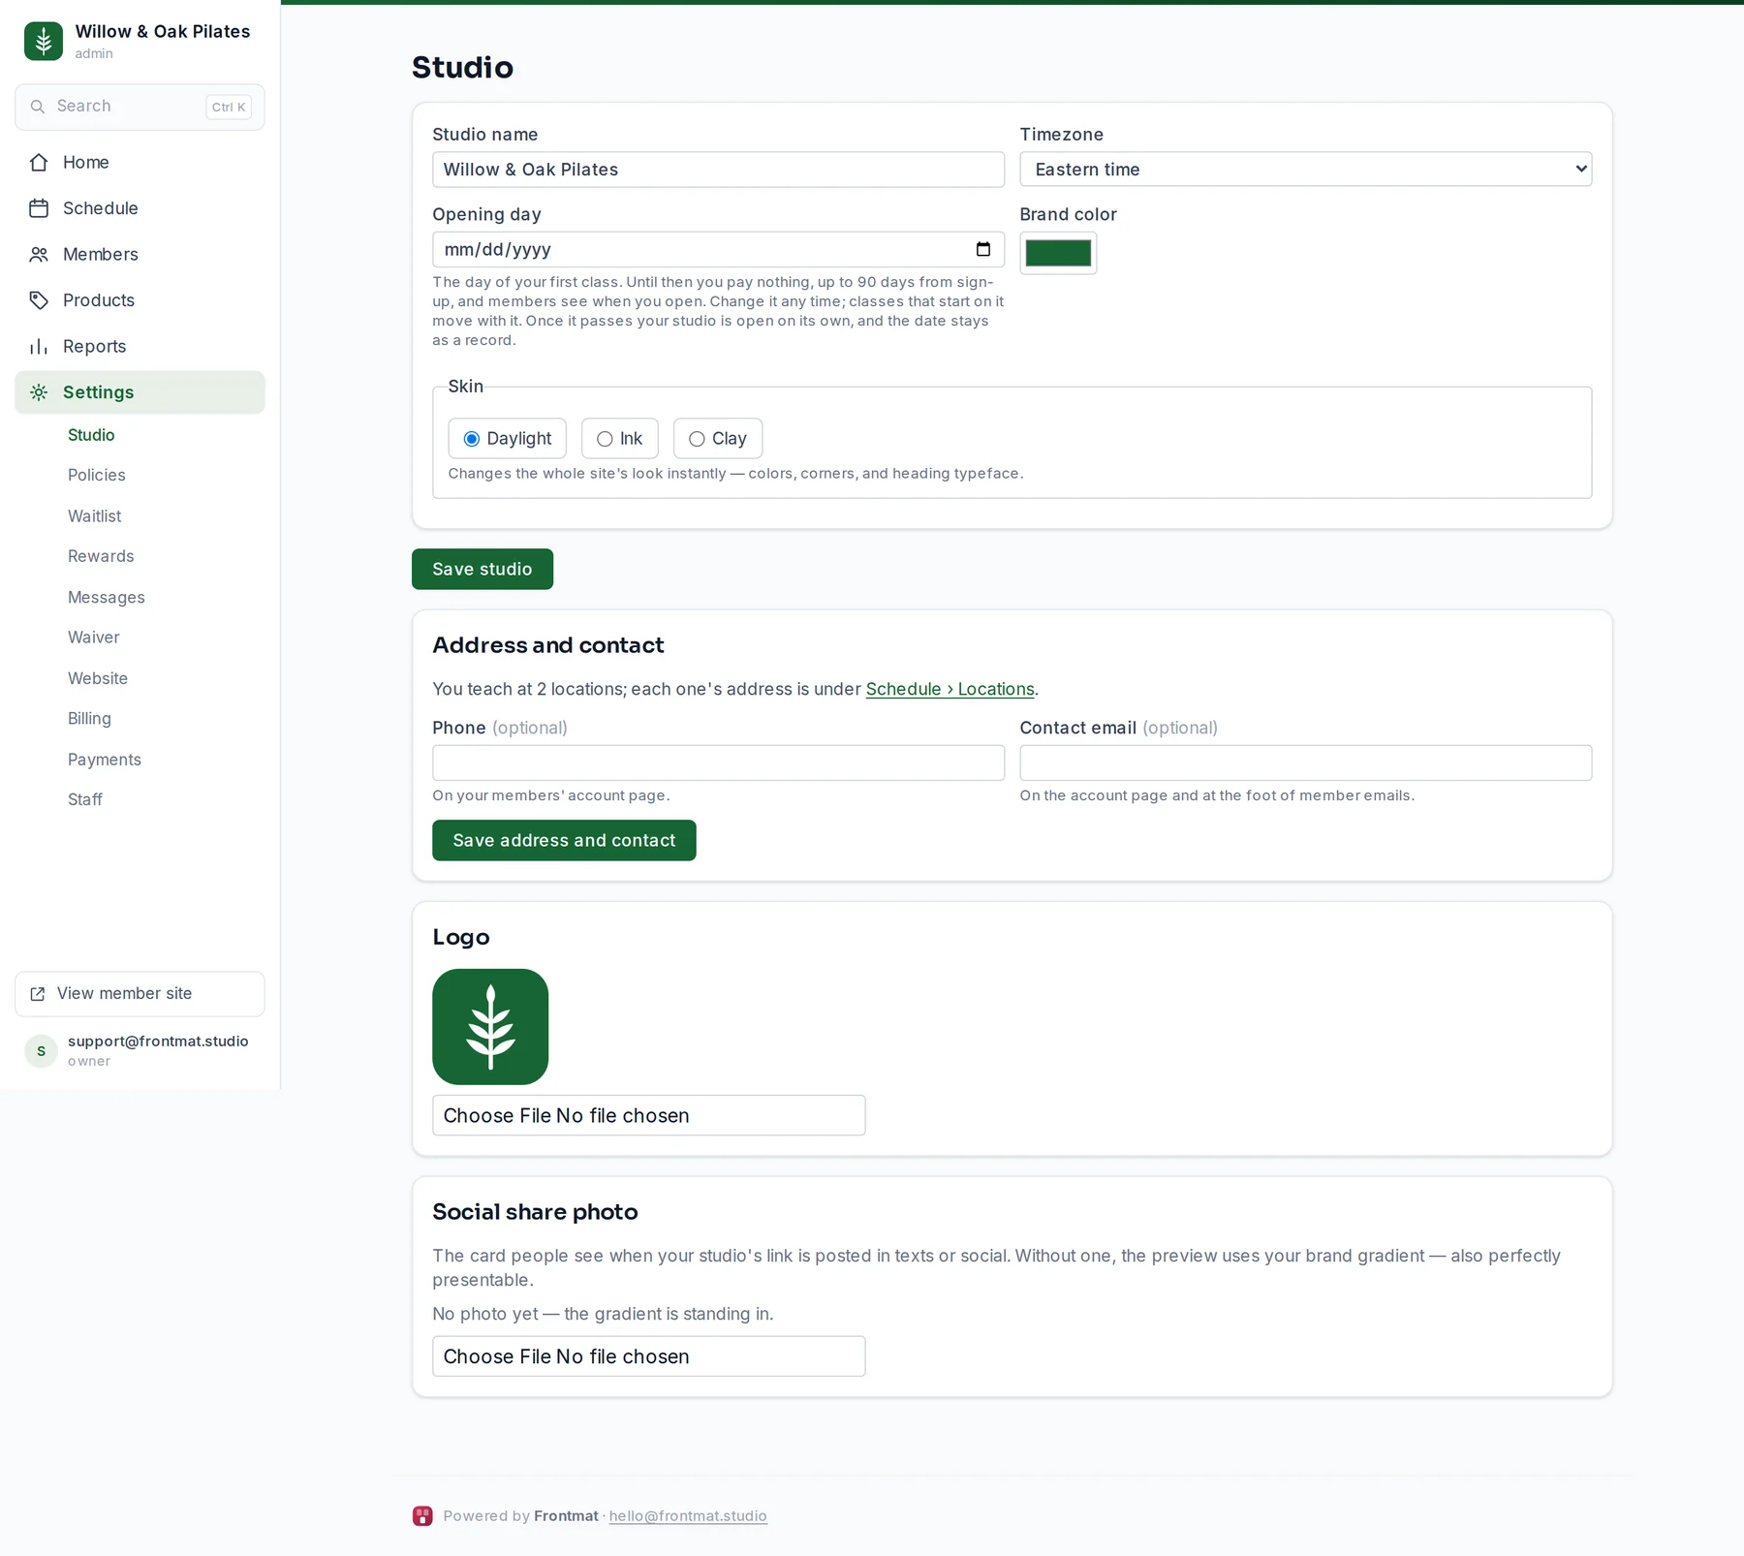Screen dimensions: 1744x1556
Task: Select the Daylight skin radio
Action: click(x=472, y=439)
